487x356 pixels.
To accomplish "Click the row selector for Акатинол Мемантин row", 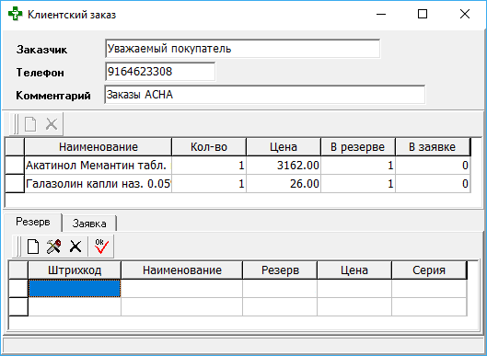I will coord(15,166).
